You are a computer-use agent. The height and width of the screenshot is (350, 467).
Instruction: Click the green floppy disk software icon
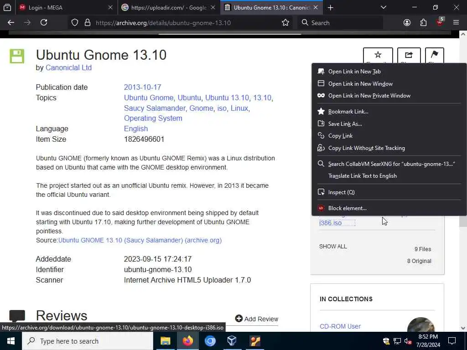(17, 56)
